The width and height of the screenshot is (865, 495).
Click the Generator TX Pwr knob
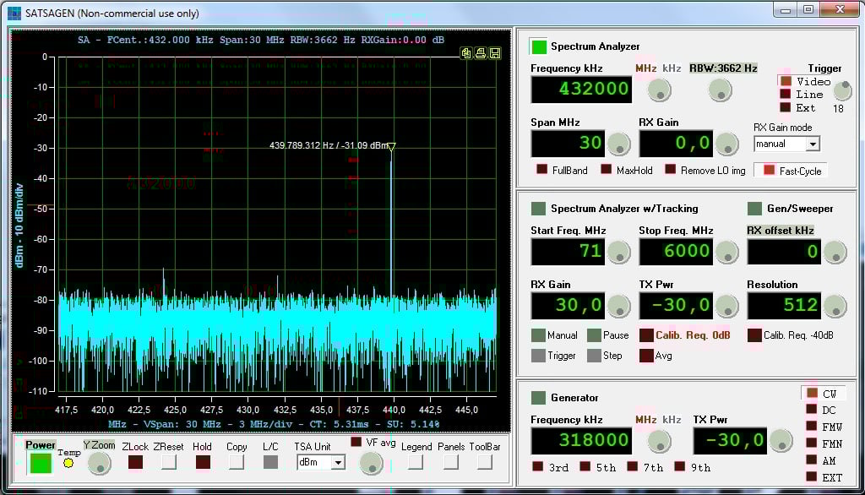pyautogui.click(x=781, y=440)
